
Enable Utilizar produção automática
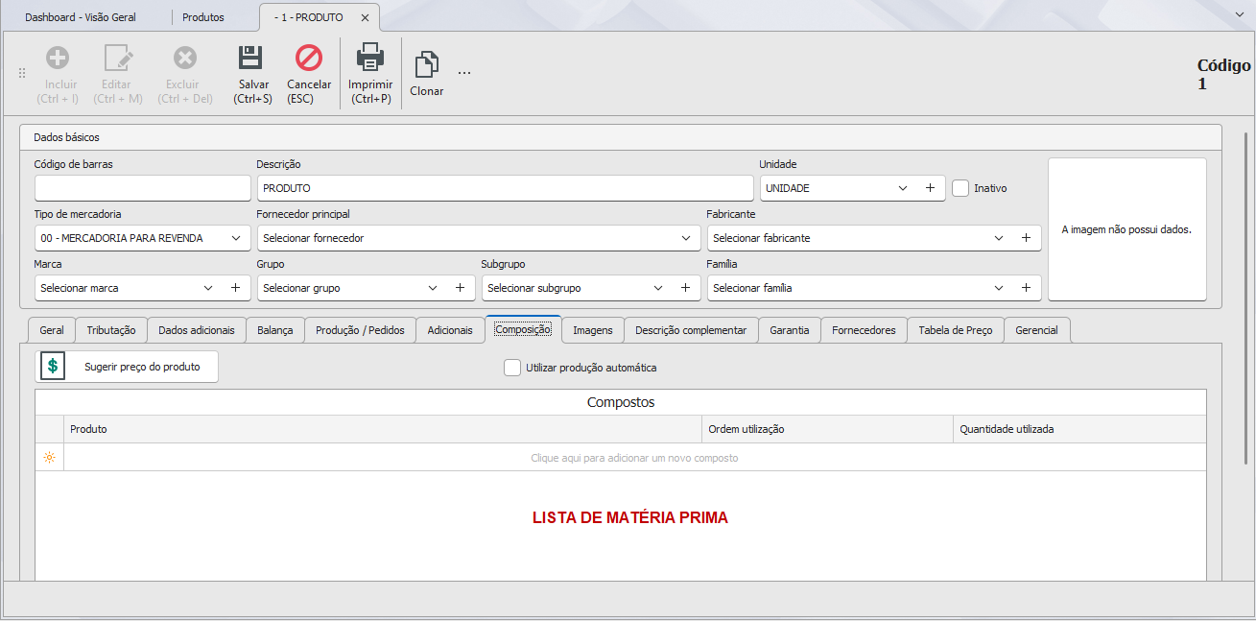512,367
